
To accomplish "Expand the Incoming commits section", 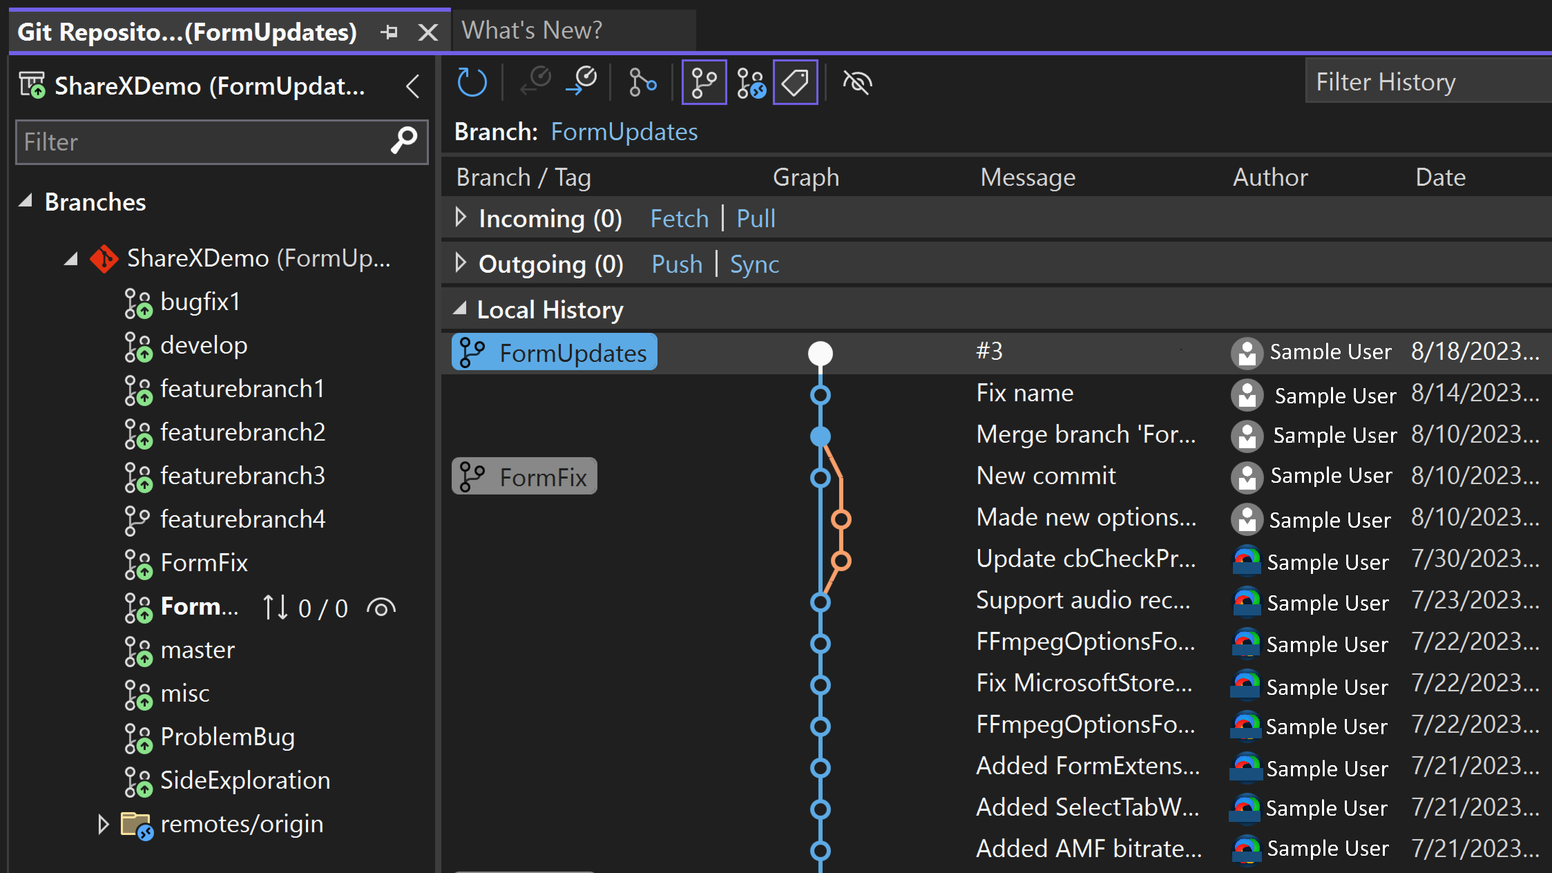I will click(x=459, y=218).
